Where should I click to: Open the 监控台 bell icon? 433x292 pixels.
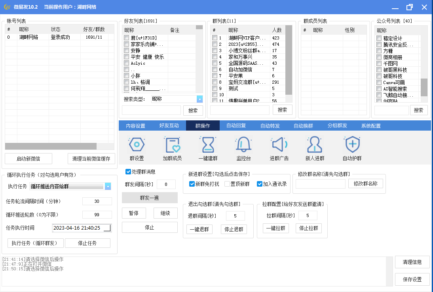243,149
